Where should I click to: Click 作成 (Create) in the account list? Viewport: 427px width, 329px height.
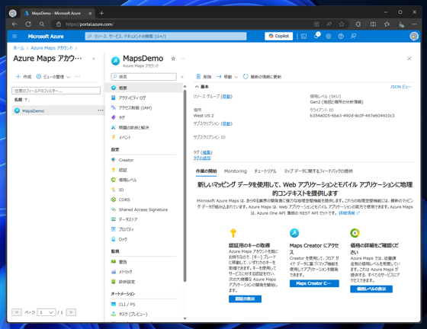24,77
